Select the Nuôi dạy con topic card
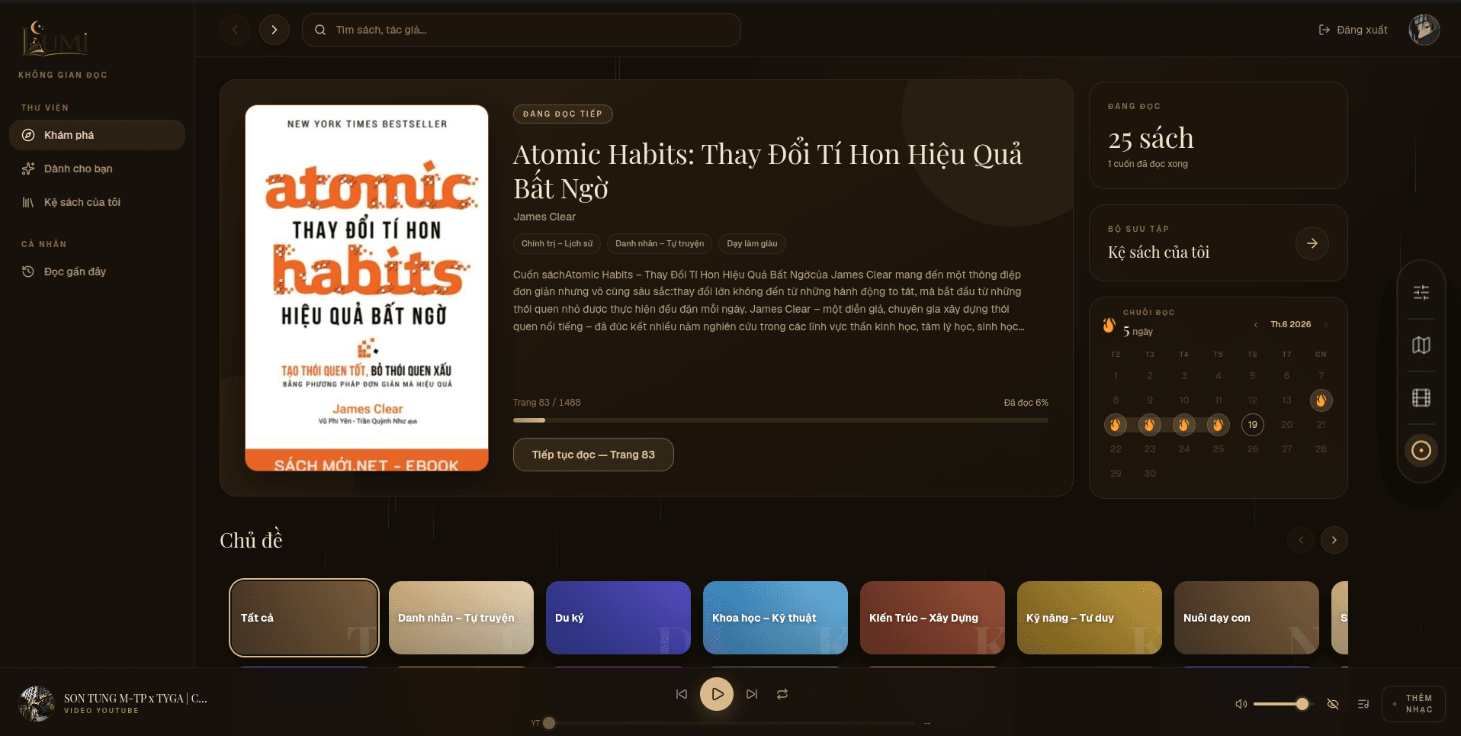 coord(1247,618)
